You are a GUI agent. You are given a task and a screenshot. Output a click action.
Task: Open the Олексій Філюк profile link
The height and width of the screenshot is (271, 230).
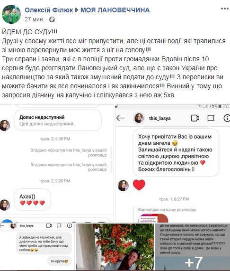[49, 10]
